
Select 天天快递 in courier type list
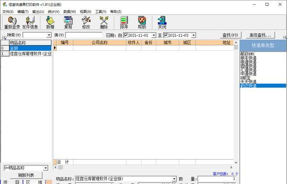pyautogui.click(x=248, y=81)
